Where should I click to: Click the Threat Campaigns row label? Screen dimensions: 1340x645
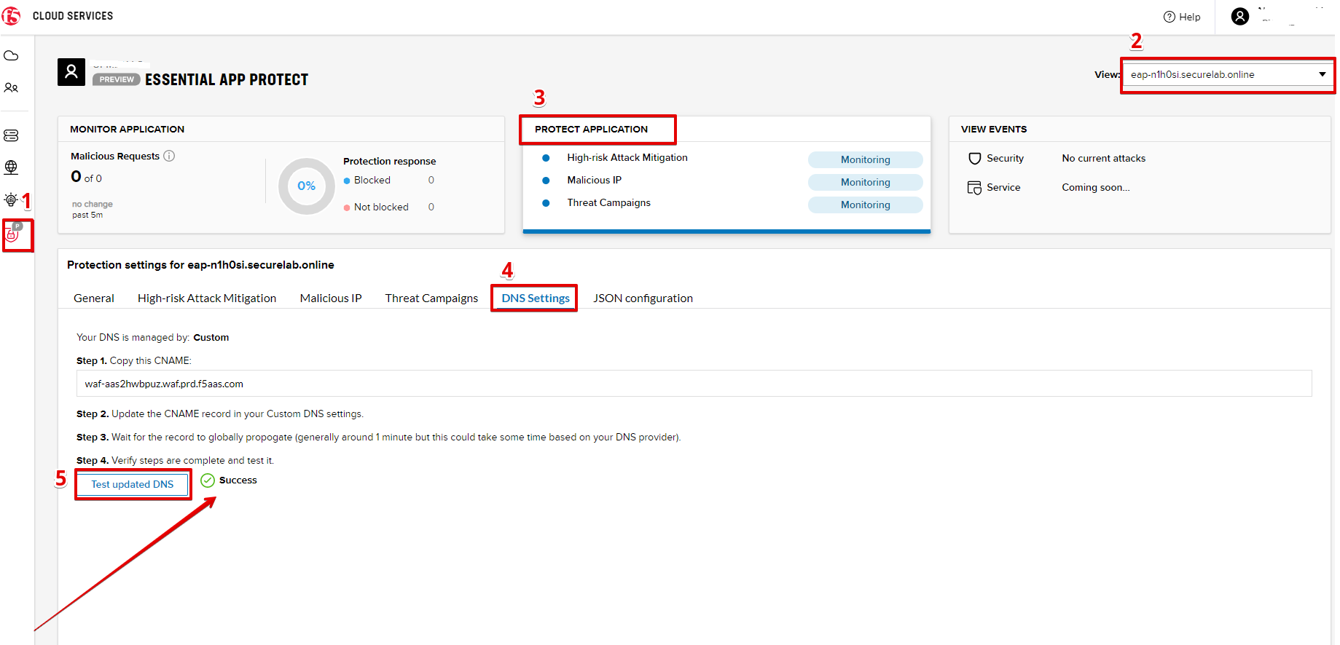(609, 202)
